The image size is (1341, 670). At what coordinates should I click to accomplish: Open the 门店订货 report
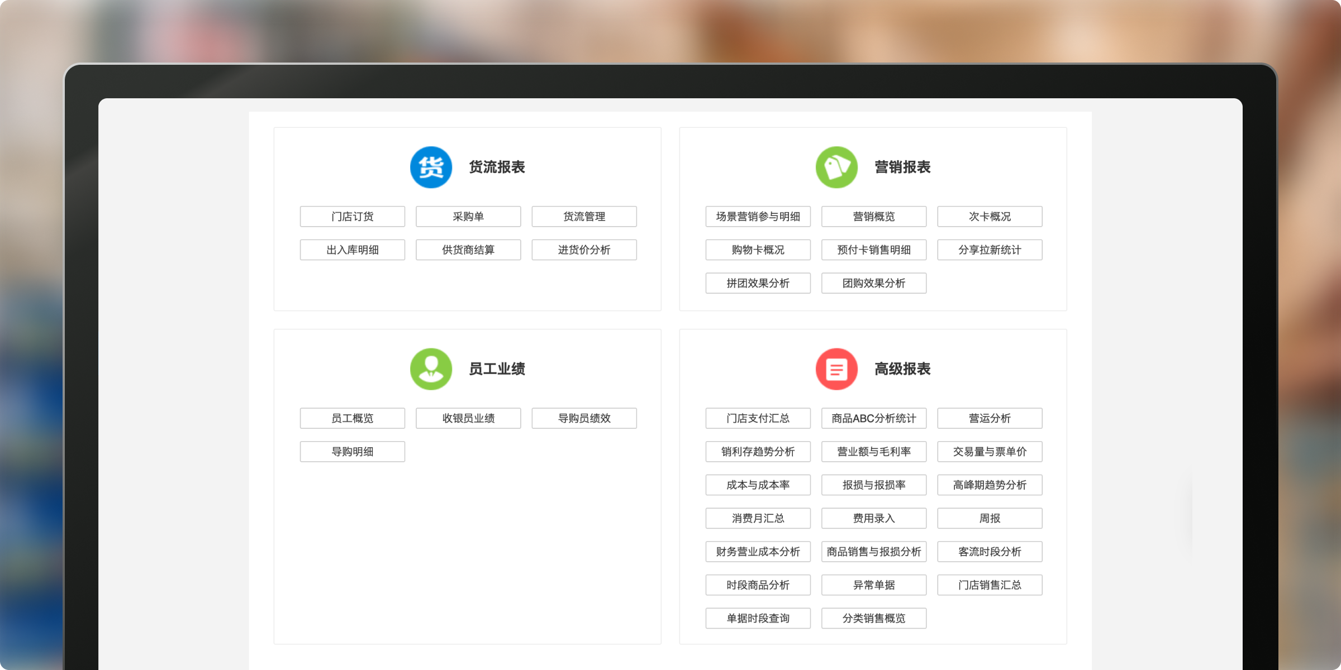(353, 217)
